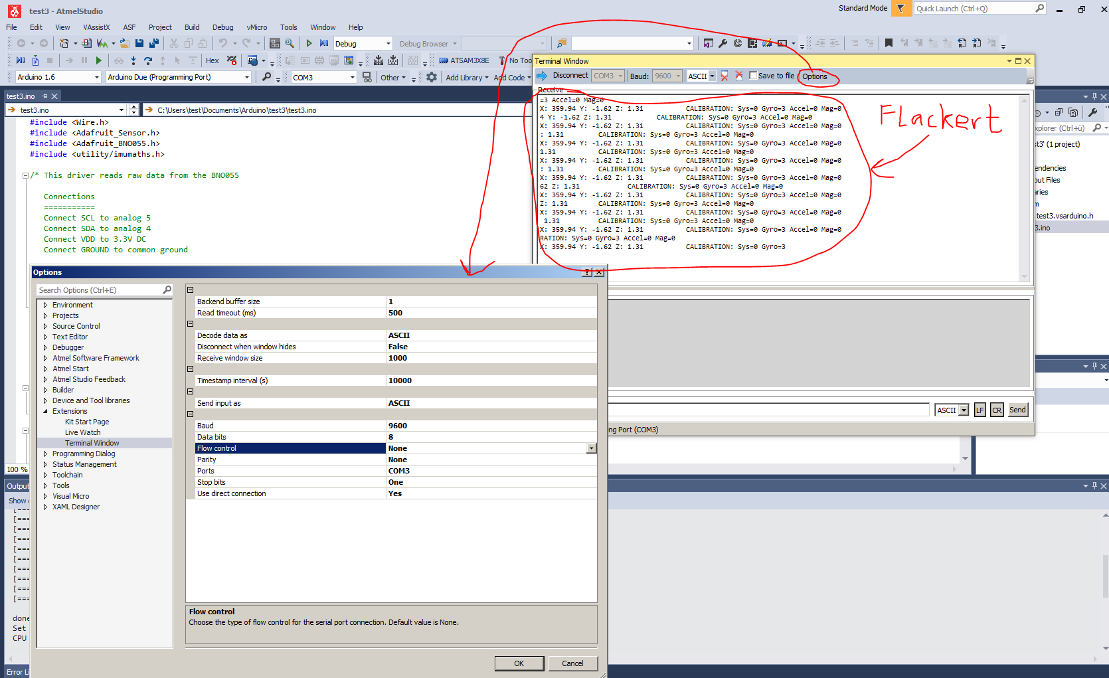Toggle the CR line ending button
Image resolution: width=1109 pixels, height=678 pixels.
(x=997, y=410)
